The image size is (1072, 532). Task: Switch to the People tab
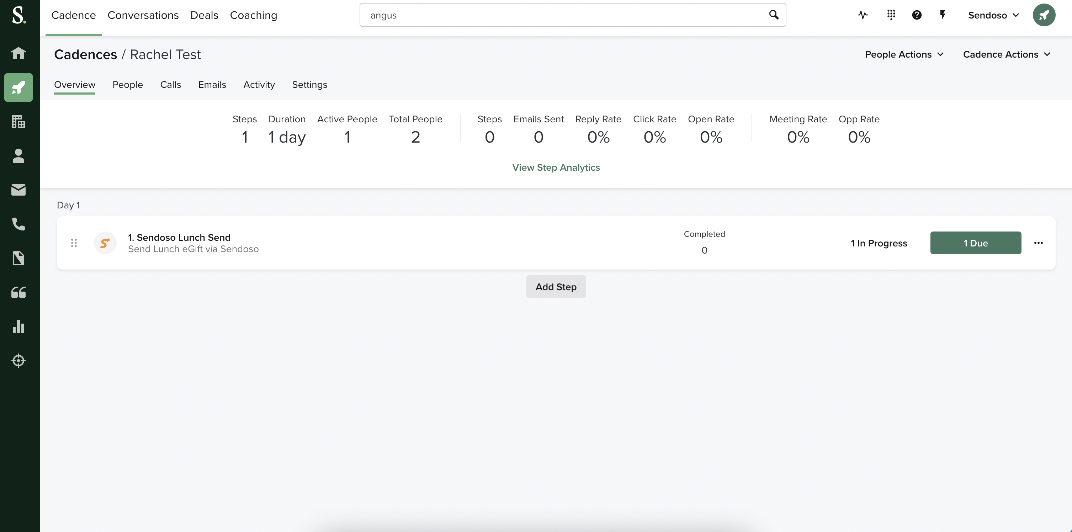(x=128, y=84)
